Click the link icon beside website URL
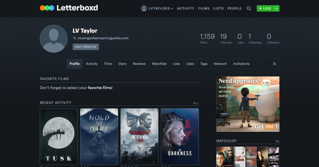This screenshot has width=319, height=167. tap(75, 38)
